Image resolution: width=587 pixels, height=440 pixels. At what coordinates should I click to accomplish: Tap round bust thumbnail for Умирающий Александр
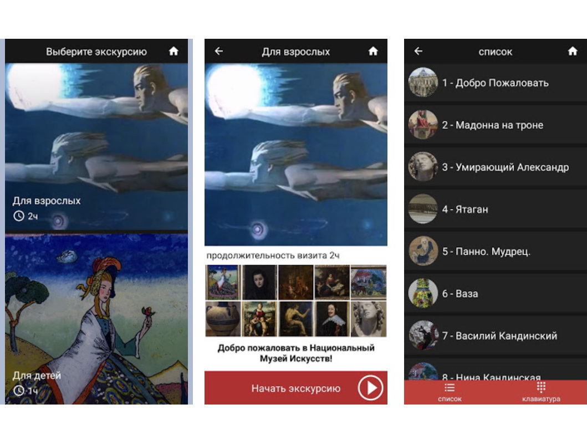[423, 166]
